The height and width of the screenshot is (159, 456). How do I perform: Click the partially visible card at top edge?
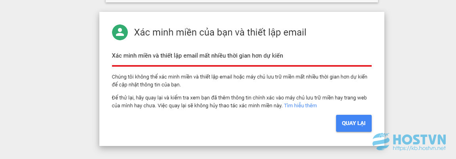(242, 1)
